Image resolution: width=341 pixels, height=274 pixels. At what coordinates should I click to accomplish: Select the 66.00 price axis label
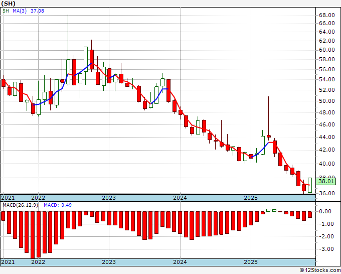click(x=326, y=23)
